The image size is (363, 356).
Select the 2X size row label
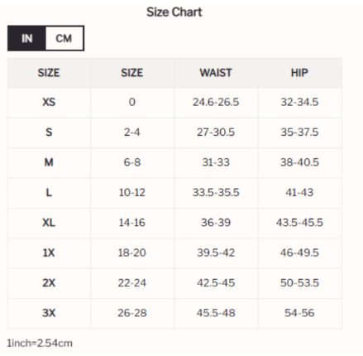pos(49,282)
